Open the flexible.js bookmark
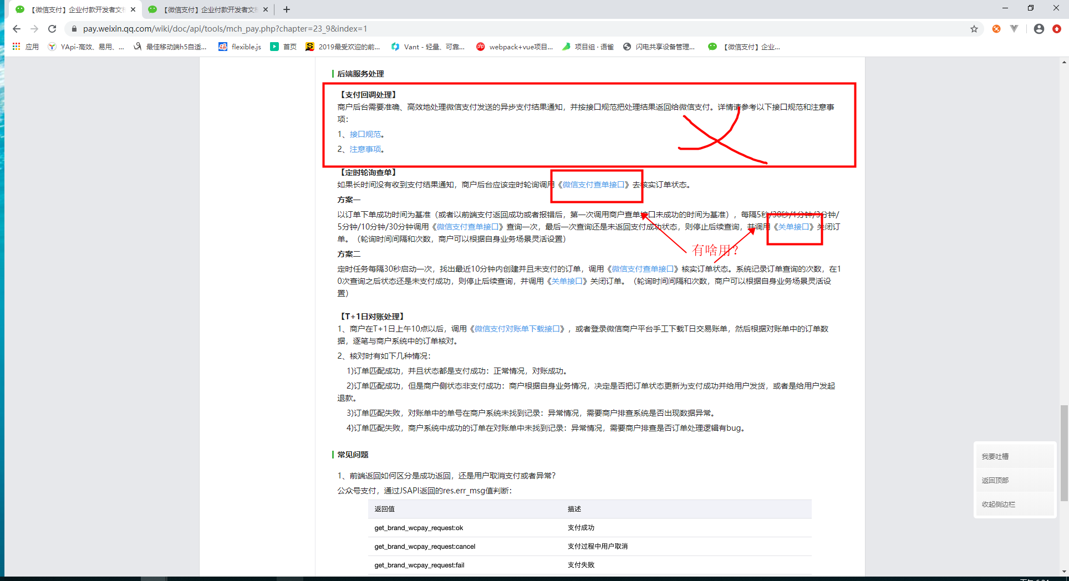This screenshot has width=1069, height=581. pos(240,47)
